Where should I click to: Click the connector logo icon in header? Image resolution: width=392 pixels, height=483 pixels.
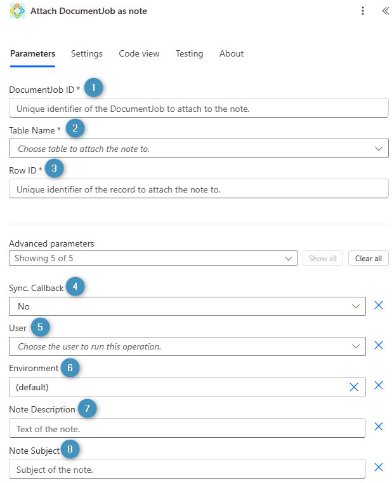click(x=17, y=11)
